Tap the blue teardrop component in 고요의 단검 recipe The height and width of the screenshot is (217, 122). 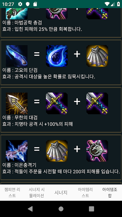(x=57, y=56)
